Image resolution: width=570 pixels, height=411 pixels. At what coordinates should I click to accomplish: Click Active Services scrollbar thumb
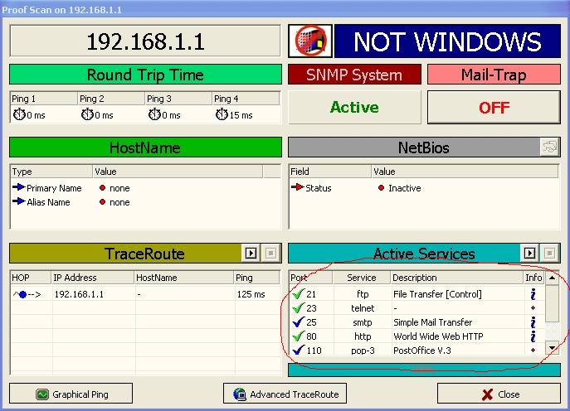click(553, 303)
